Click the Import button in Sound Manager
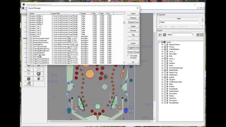 133,13
